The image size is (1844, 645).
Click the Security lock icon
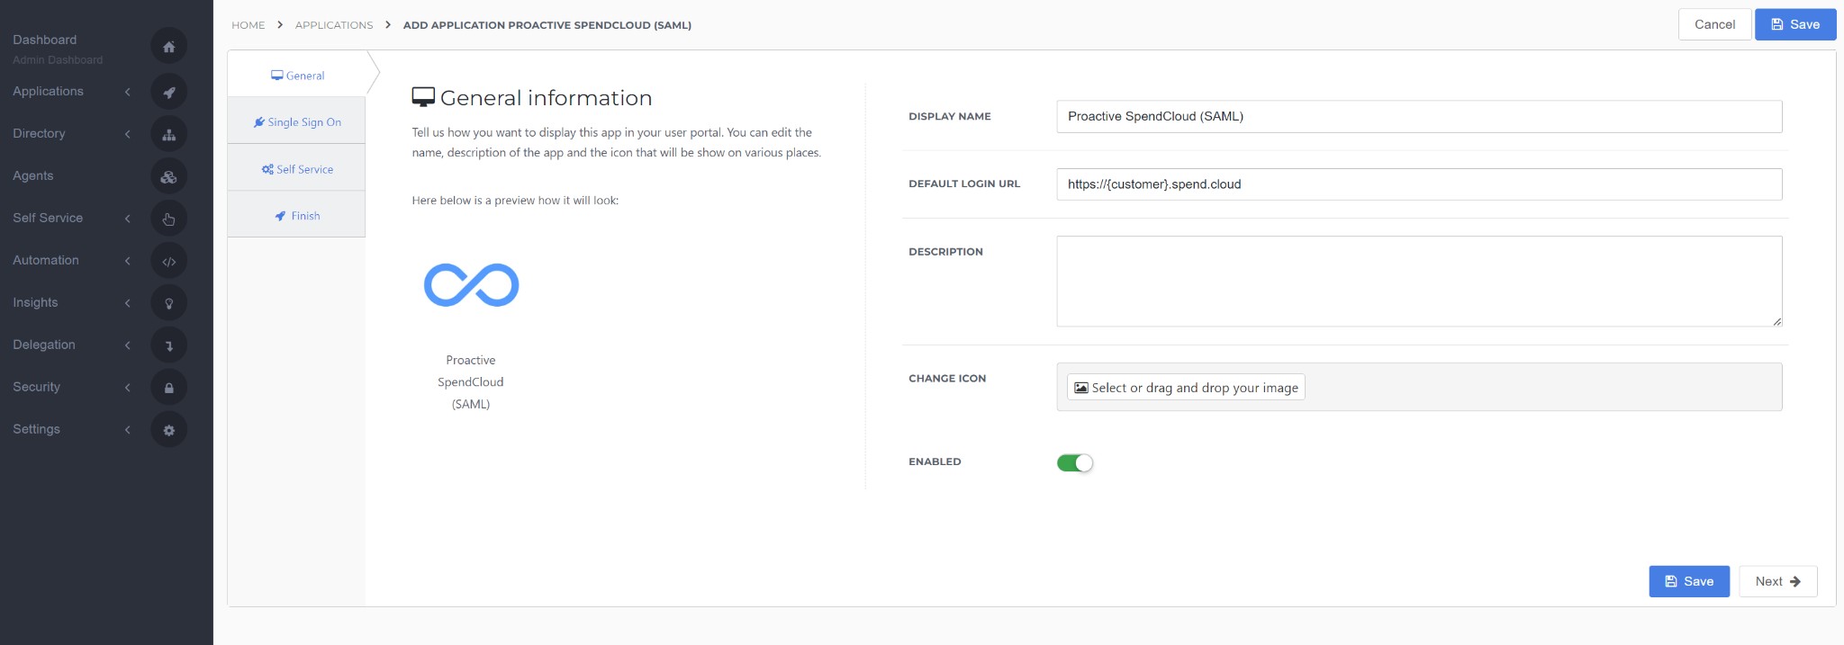[x=168, y=388]
